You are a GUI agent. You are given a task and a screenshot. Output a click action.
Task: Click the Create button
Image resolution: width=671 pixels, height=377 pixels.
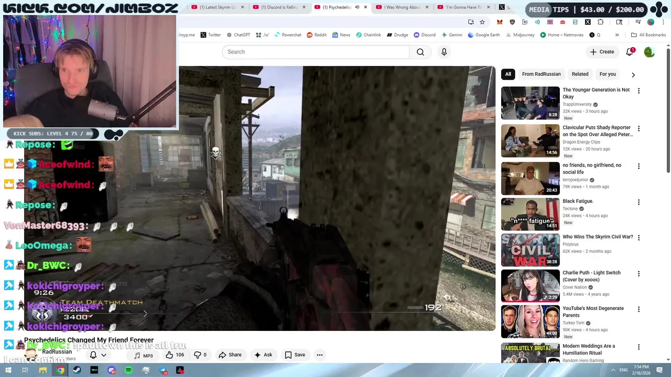(x=602, y=52)
